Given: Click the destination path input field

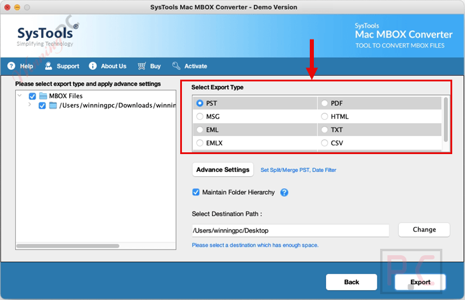Looking at the screenshot, I should (x=290, y=231).
